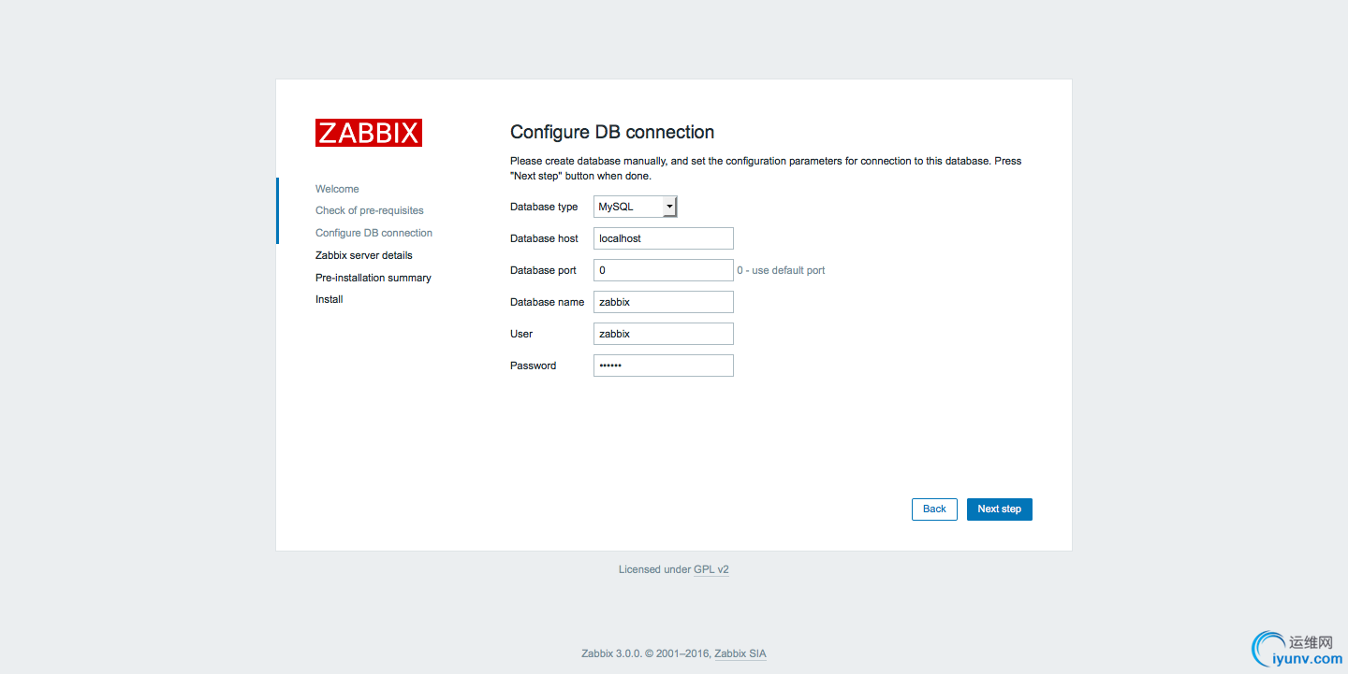The height and width of the screenshot is (674, 1348).
Task: Click the Database type label
Action: pyautogui.click(x=544, y=207)
